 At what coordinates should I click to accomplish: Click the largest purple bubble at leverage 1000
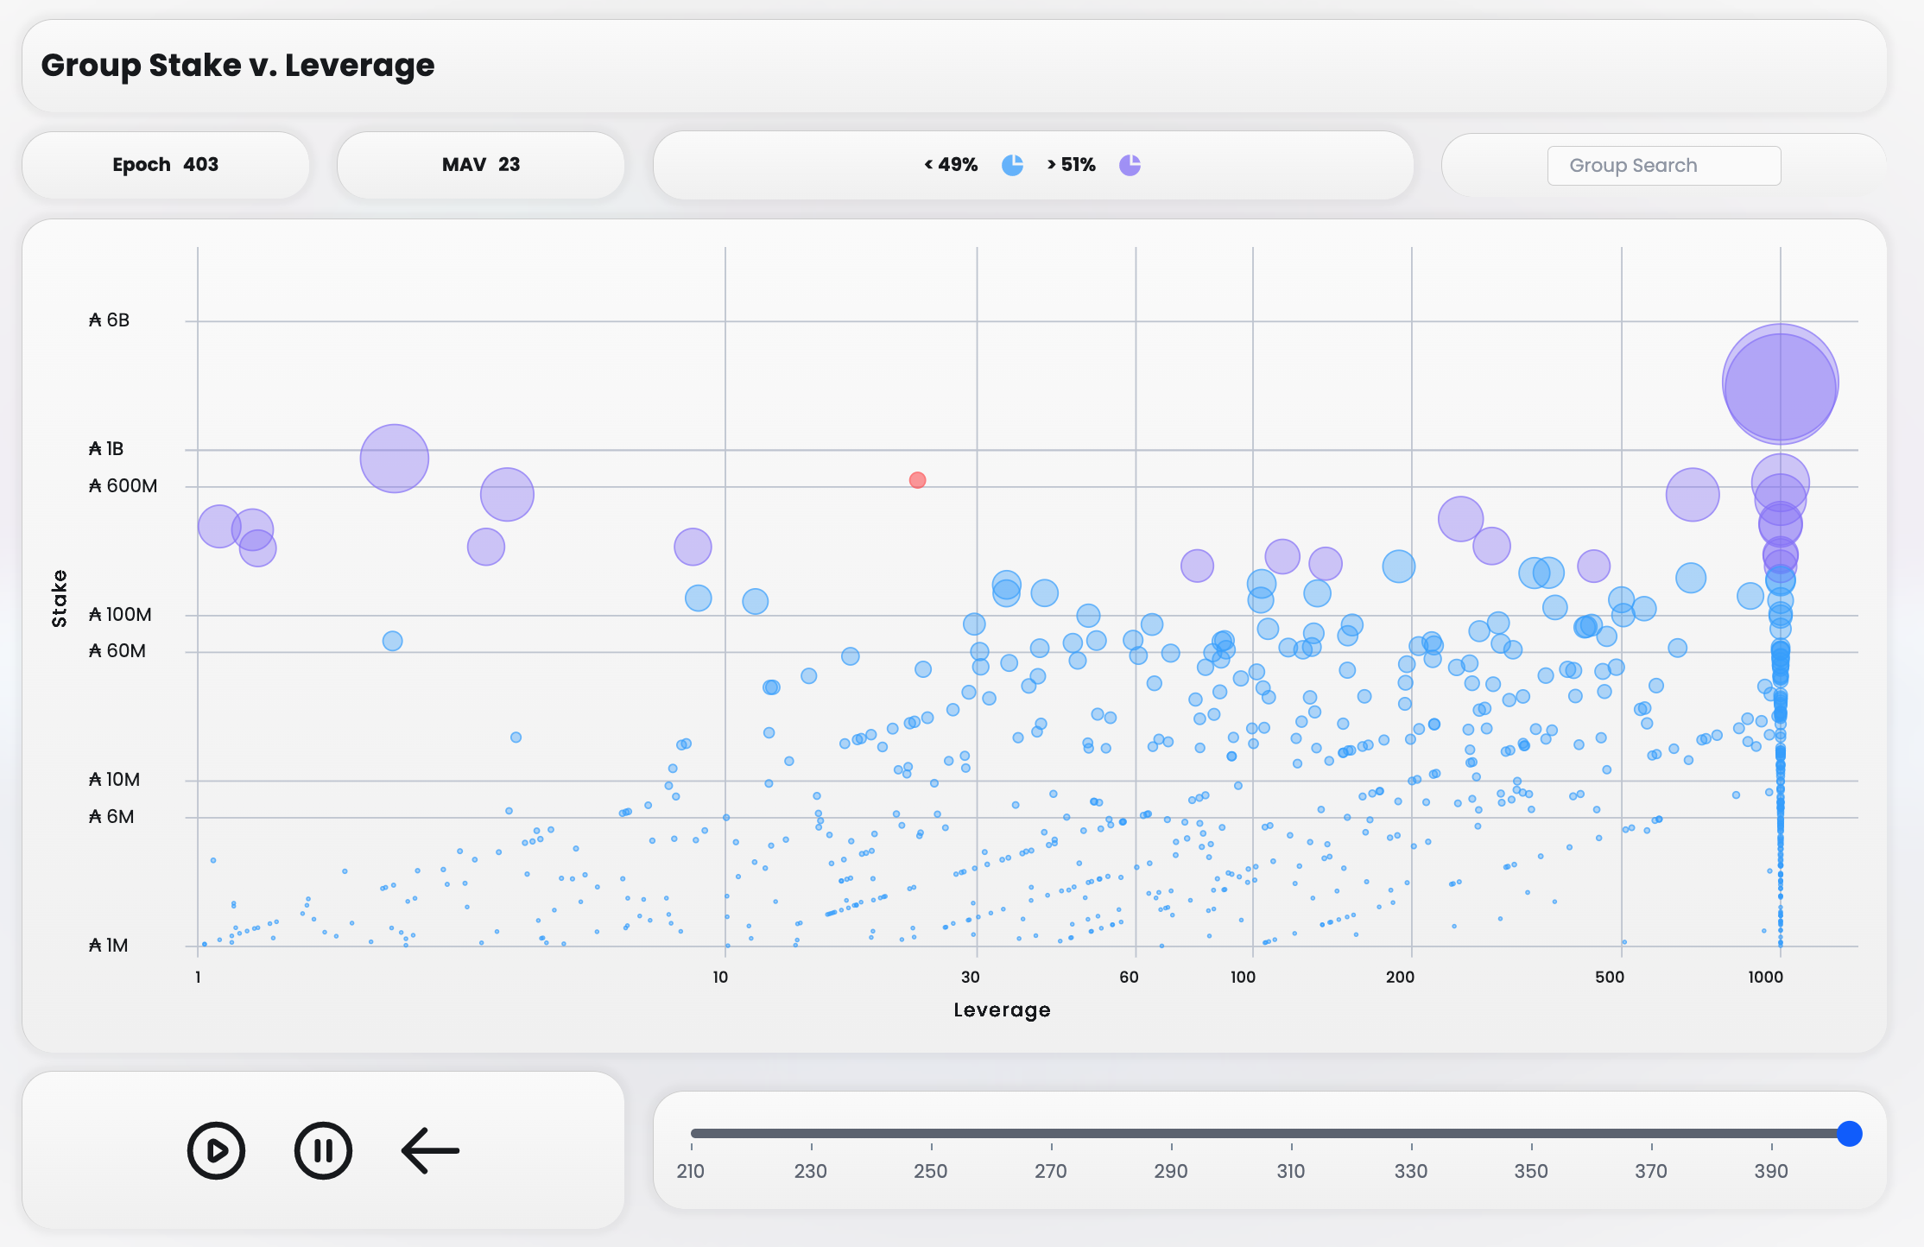(x=1780, y=383)
